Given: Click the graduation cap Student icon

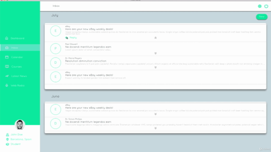Looking at the screenshot, I should [x=7, y=144].
